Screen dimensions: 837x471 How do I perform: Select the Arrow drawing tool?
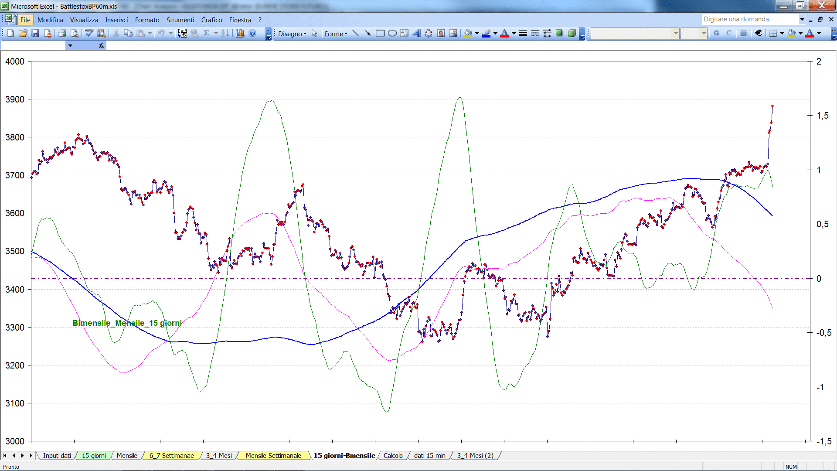[368, 33]
